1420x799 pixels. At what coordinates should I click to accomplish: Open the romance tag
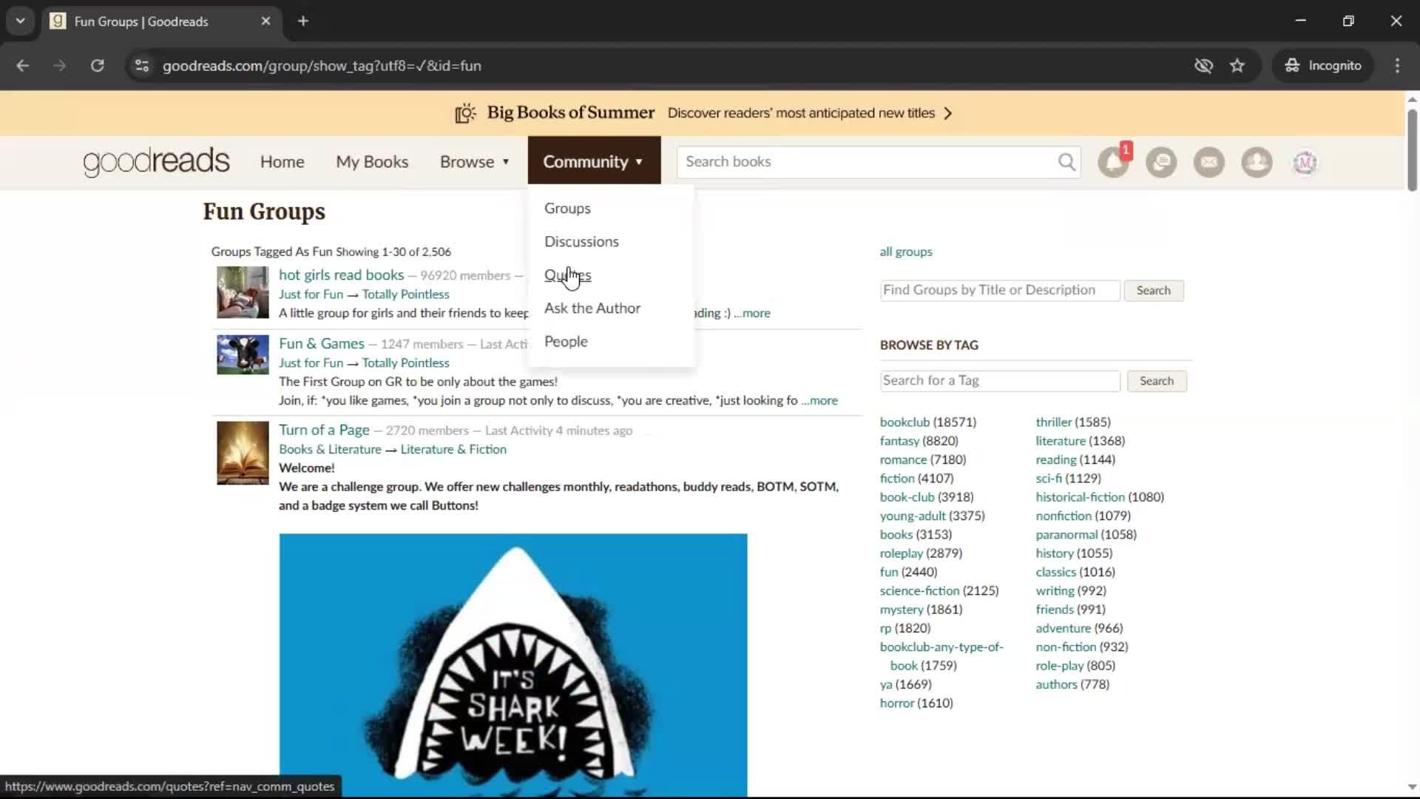click(x=903, y=459)
